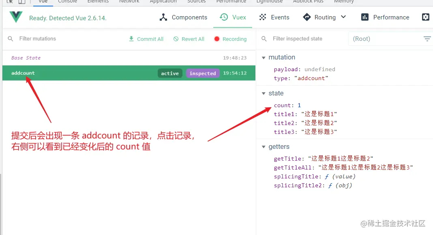This screenshot has width=433, height=235.
Task: Switch to Chrome DevTools Elements tab
Action: click(x=98, y=2)
